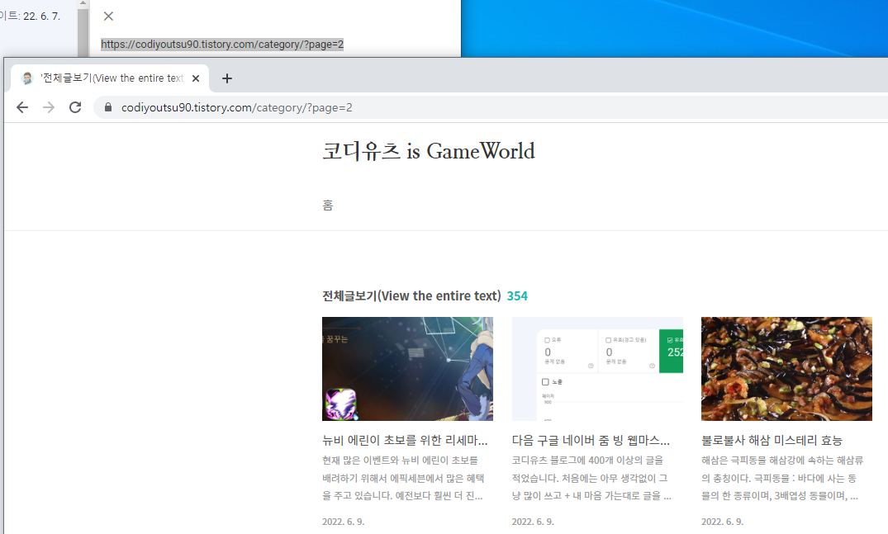
Task: Focus the Chrome address bar URL
Action: point(237,107)
